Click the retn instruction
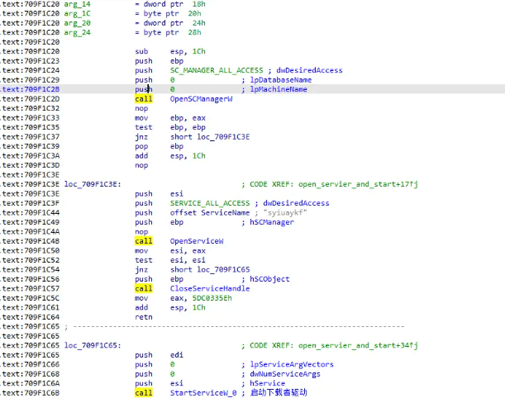This screenshot has width=505, height=398. pyautogui.click(x=141, y=317)
